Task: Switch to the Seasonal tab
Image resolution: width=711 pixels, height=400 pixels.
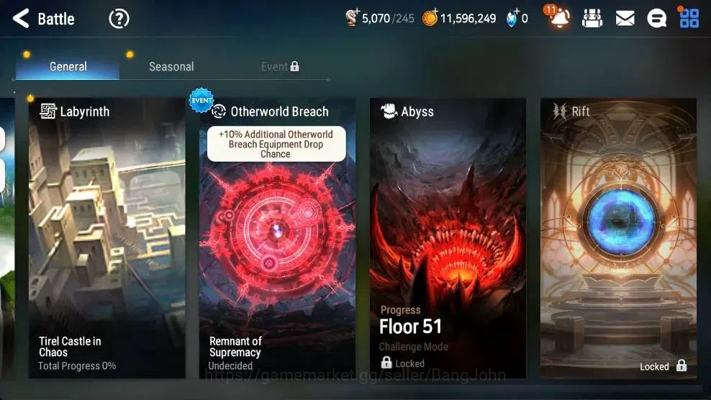Action: [171, 67]
